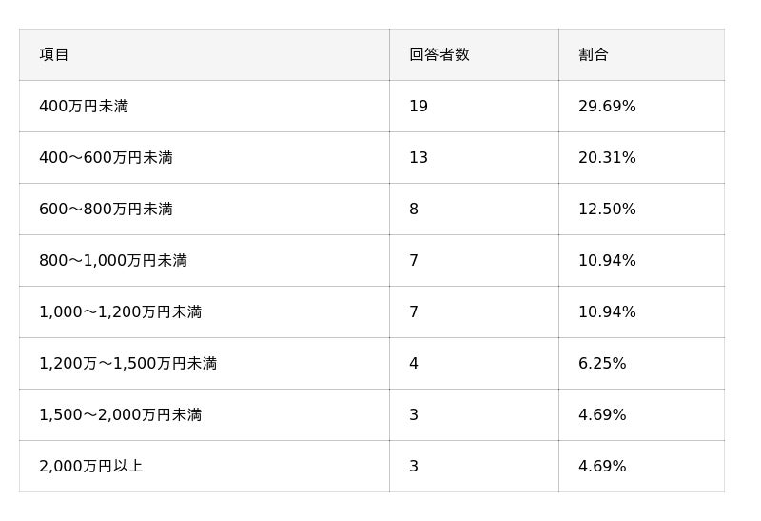This screenshot has height=521, width=761.
Task: Select the 600〜800万円未満 row label
Action: point(106,210)
